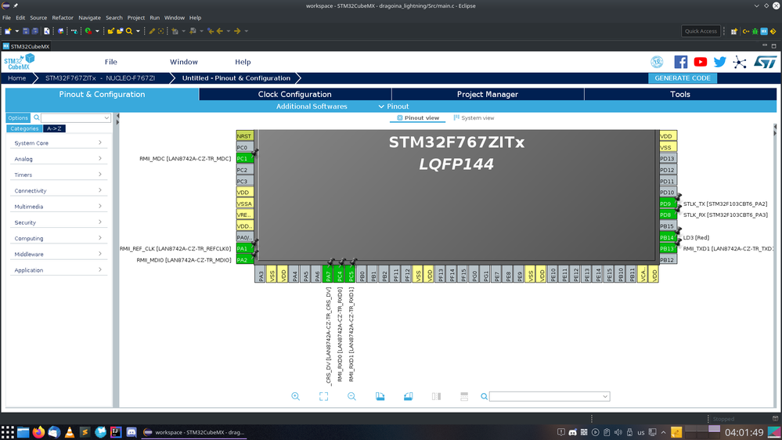Click the Forward arrow navigation icon
Viewport: 782px width, 440px height.
coord(237,31)
